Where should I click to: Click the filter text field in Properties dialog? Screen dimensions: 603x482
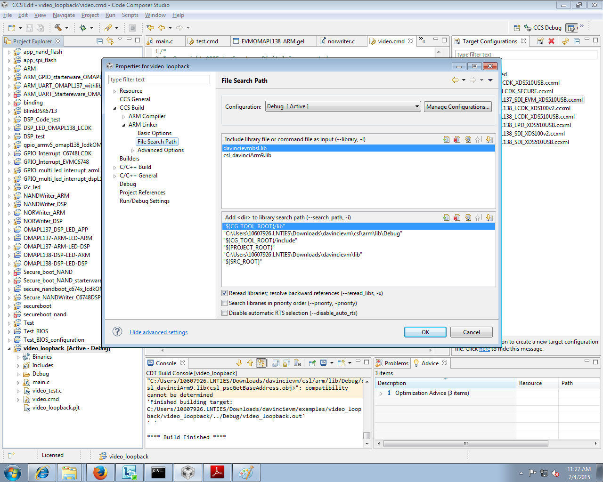(159, 80)
